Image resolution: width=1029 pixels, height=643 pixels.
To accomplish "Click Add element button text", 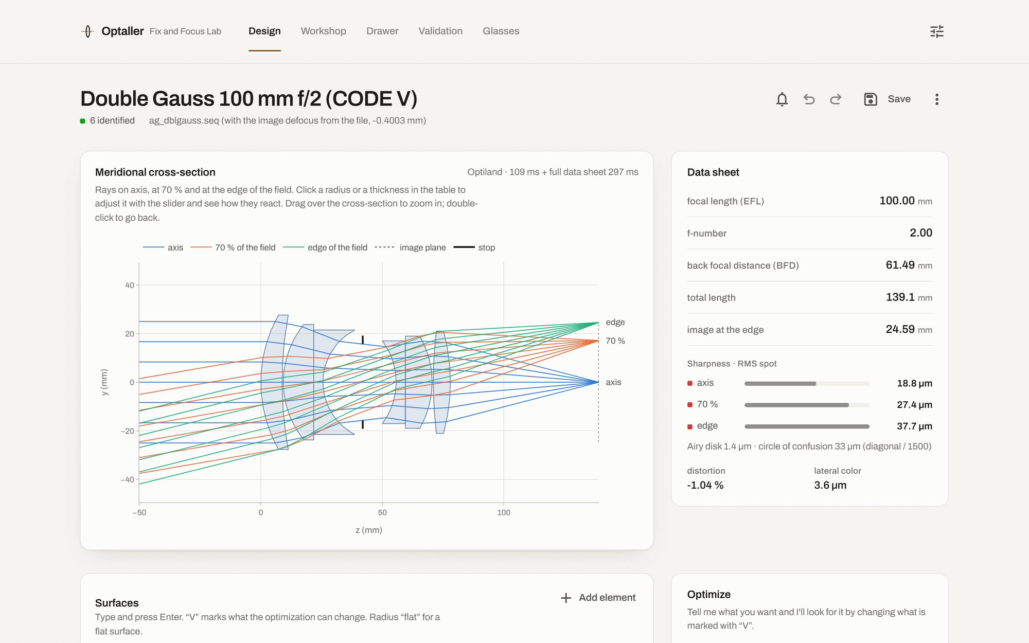I will point(607,598).
